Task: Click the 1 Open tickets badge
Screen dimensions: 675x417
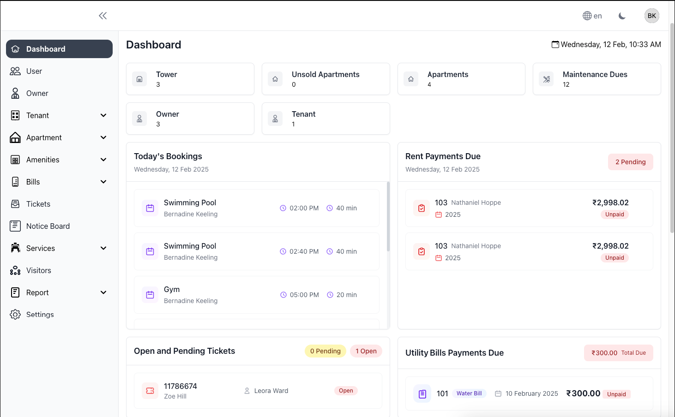Action: (366, 351)
